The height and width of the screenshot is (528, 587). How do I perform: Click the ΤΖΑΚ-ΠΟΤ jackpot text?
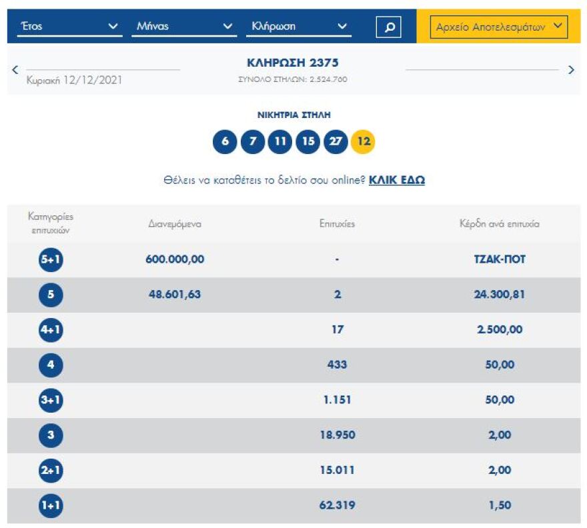coord(495,259)
